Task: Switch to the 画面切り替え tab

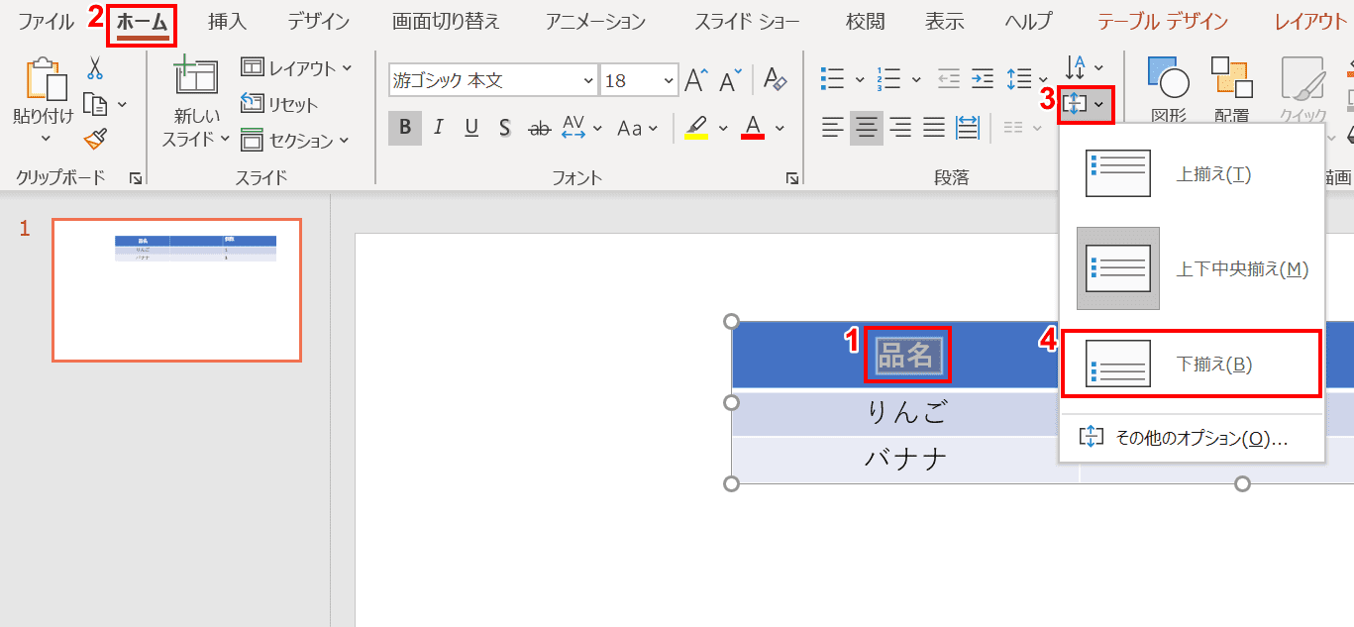Action: coord(446,22)
